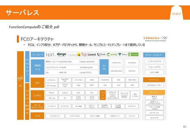Click the Terraform box under DevOps
This screenshot has width=190, height=132.
(x=132, y=71)
